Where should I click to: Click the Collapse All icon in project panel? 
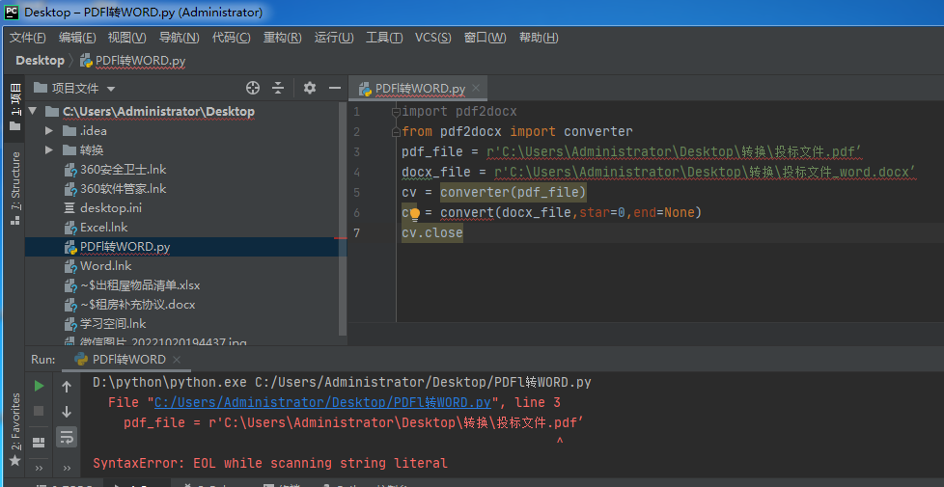click(278, 88)
